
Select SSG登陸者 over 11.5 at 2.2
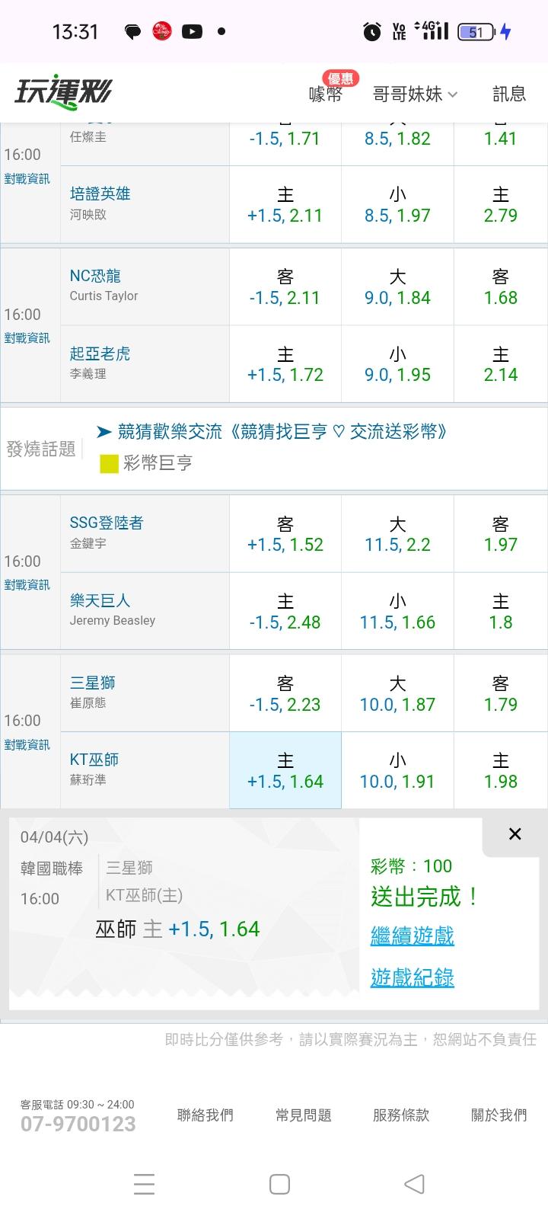[397, 535]
